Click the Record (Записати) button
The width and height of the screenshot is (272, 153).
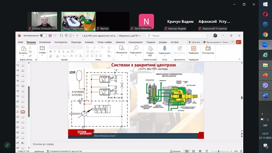[x=194, y=42]
